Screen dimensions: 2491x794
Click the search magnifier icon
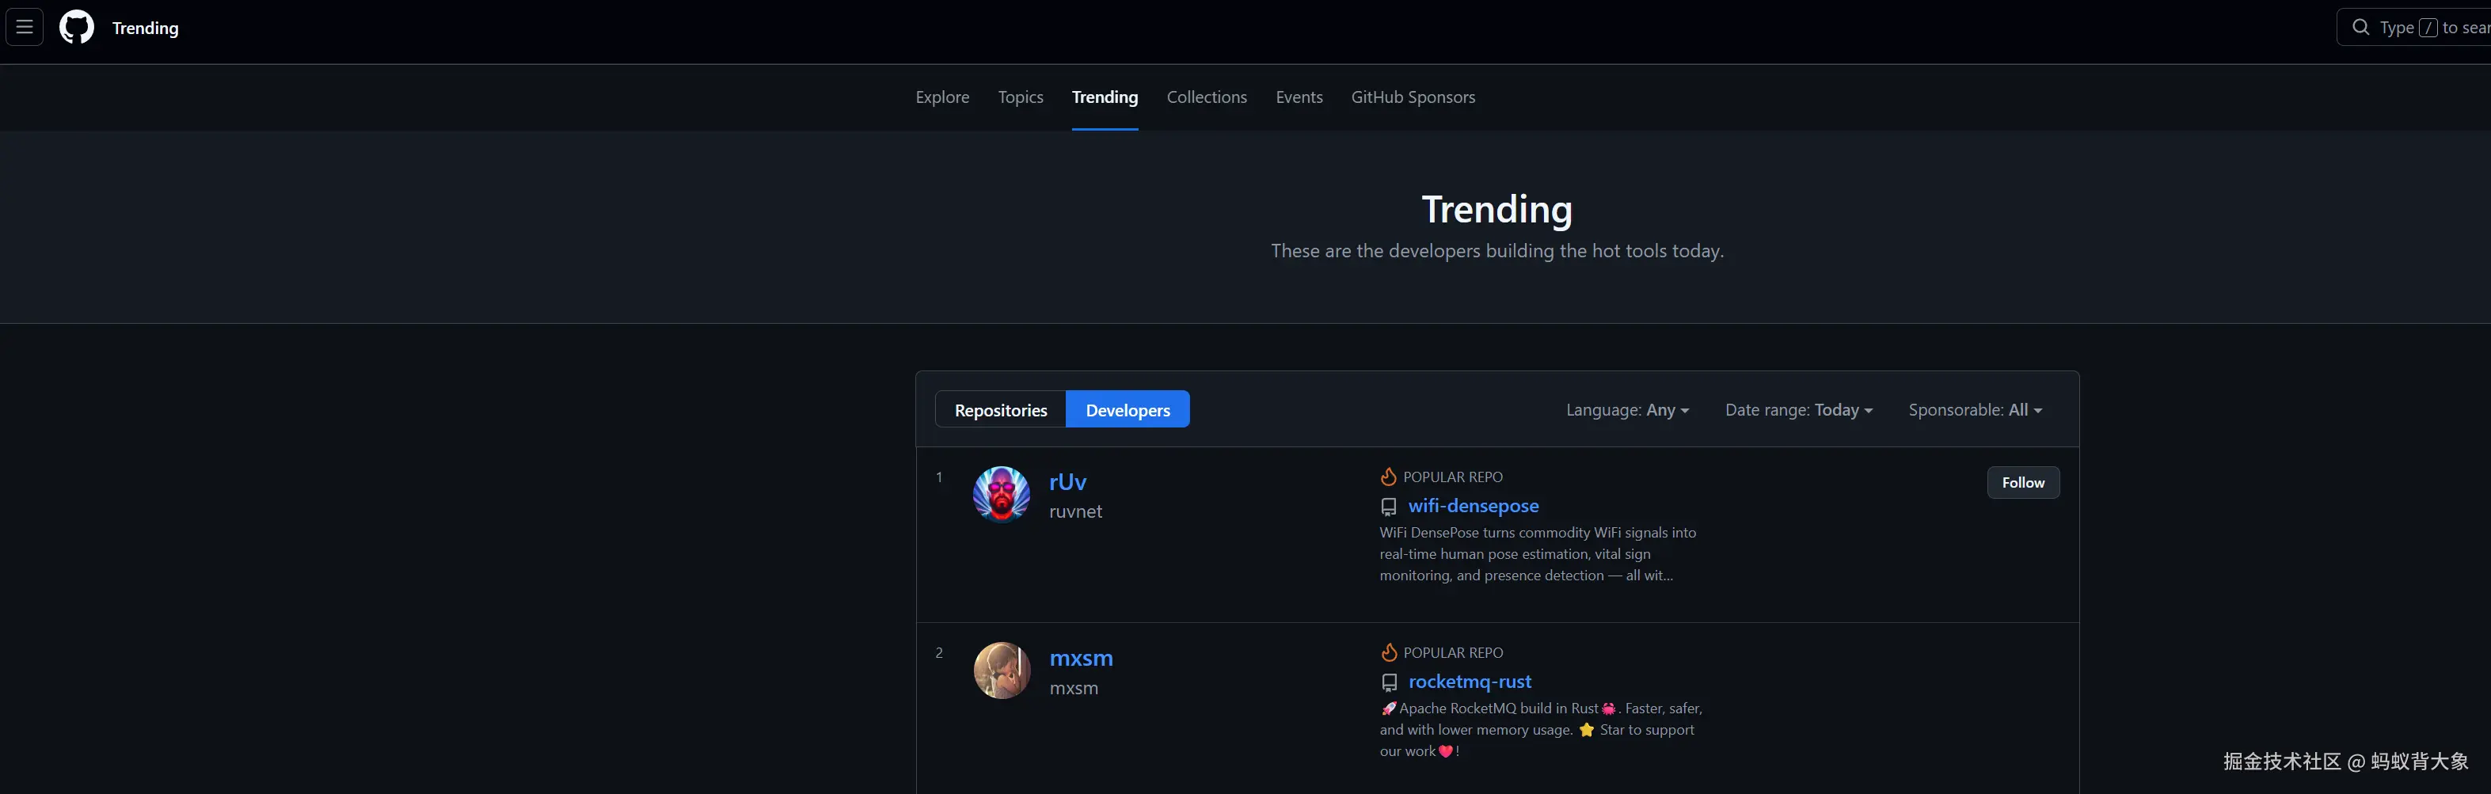pos(2360,27)
